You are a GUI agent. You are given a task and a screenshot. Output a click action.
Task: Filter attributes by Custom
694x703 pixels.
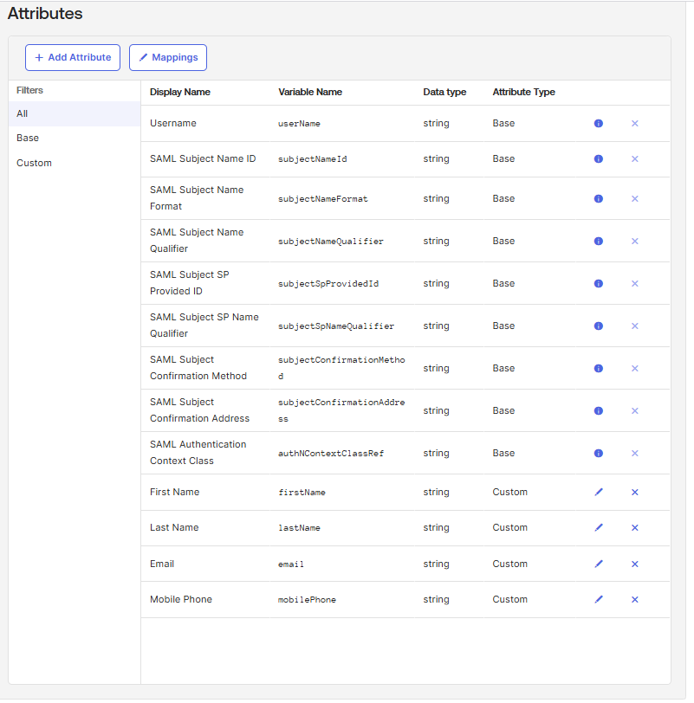(75, 163)
